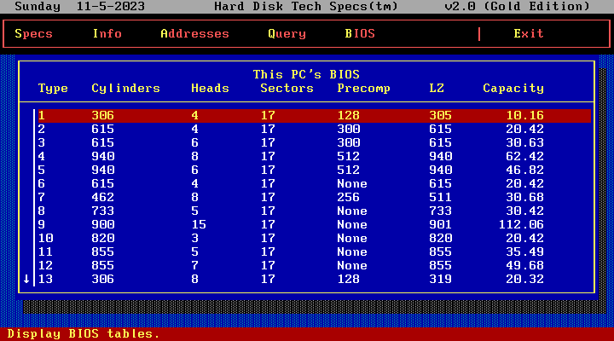Click precomp value 256
Image resolution: width=614 pixels, height=341 pixels.
[x=348, y=197]
